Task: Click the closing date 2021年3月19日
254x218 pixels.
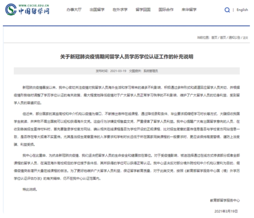Action: [x=226, y=211]
